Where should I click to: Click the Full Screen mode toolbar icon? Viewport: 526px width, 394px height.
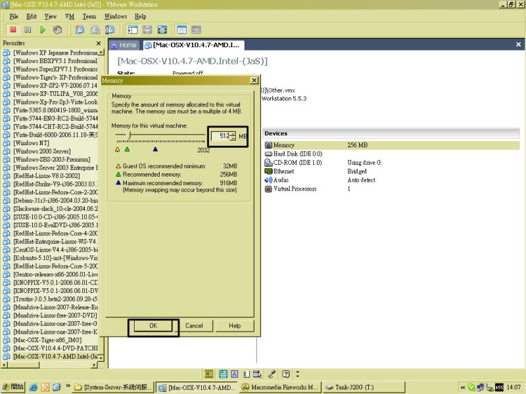click(162, 30)
